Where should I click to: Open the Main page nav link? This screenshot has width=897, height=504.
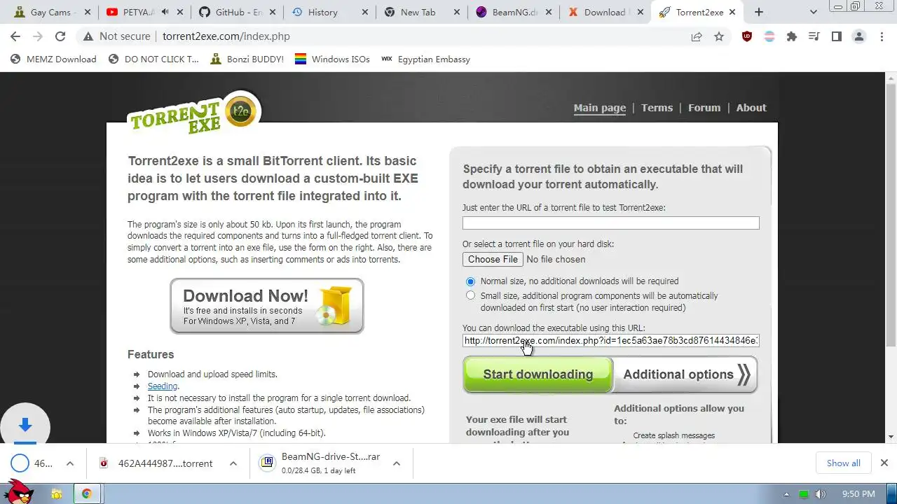click(x=600, y=108)
